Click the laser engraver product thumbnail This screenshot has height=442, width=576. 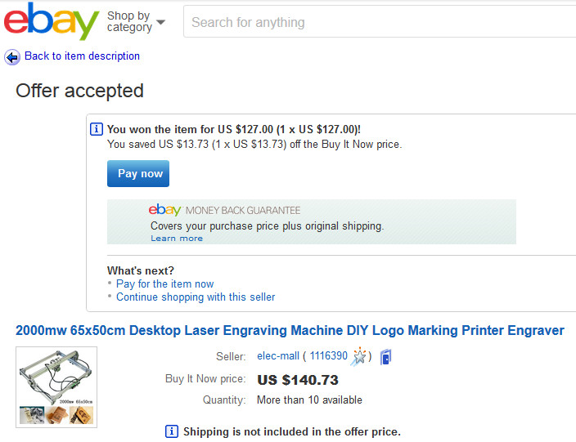56,387
